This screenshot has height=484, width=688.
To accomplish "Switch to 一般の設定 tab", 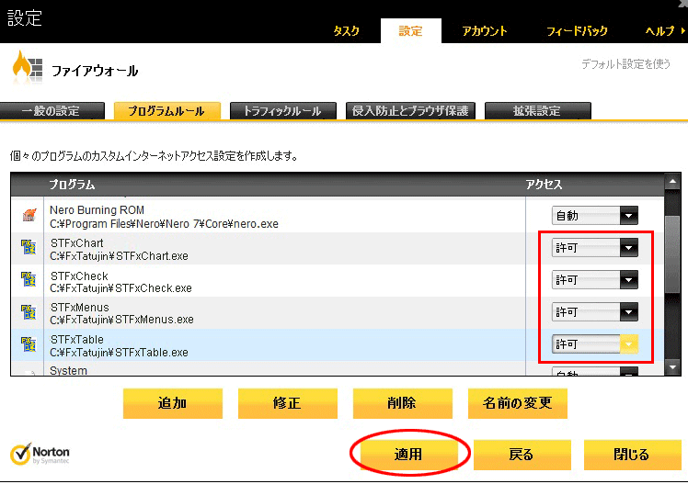I will (x=52, y=111).
